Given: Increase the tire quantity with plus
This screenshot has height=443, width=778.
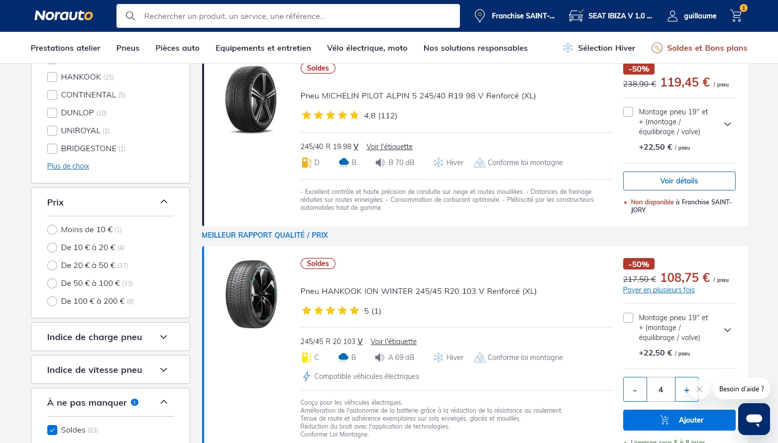Looking at the screenshot, I should (x=686, y=390).
